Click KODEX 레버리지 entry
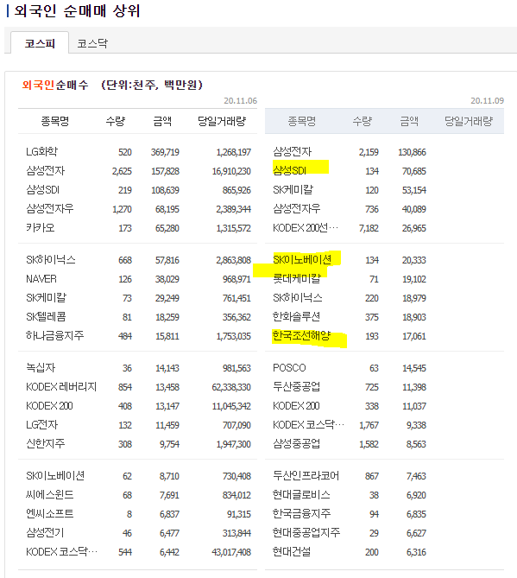517x578 pixels. (x=61, y=387)
